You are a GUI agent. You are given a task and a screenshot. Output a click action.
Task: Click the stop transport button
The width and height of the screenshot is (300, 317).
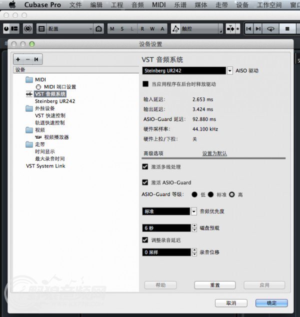[x=287, y=28]
